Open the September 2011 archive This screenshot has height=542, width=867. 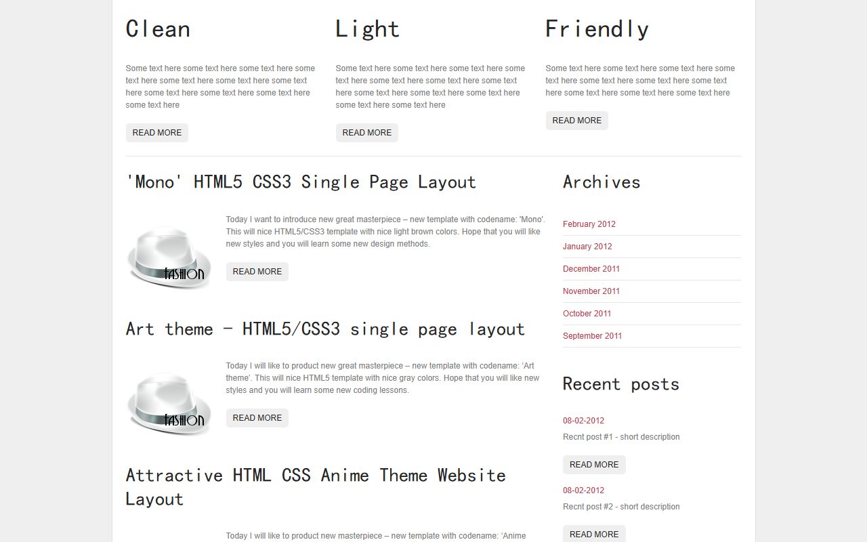(592, 336)
